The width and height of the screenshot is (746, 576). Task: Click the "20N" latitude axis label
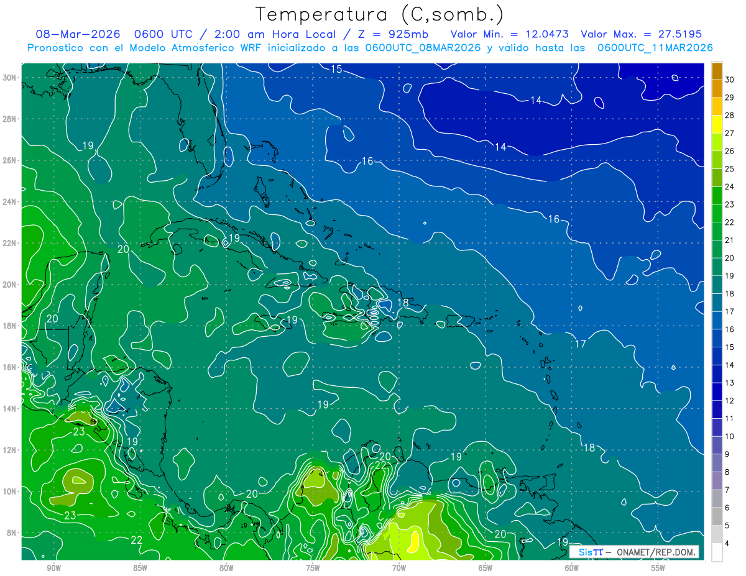(11, 285)
